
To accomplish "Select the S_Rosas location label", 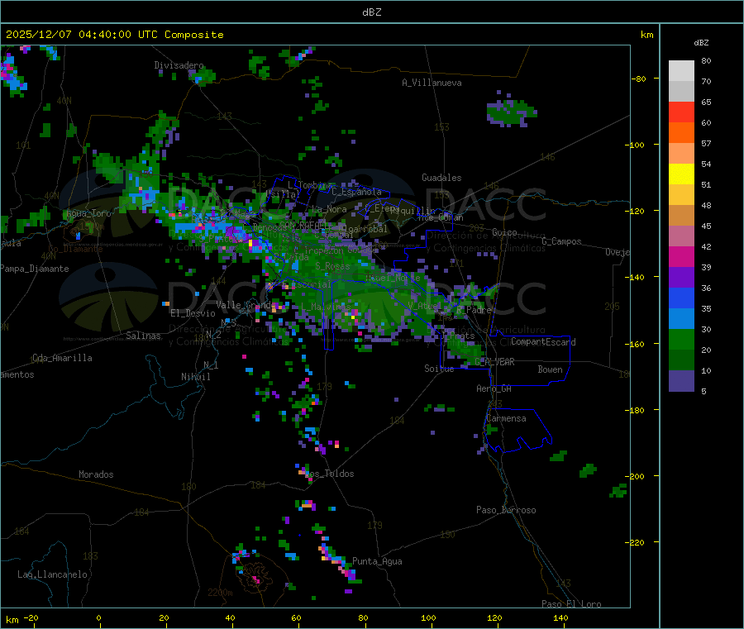I will (332, 266).
